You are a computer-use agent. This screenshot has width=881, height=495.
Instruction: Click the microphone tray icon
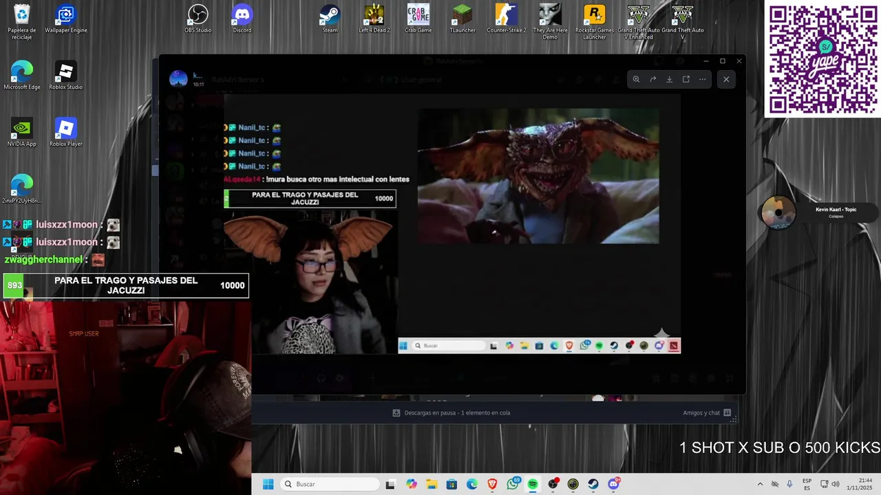coord(789,484)
